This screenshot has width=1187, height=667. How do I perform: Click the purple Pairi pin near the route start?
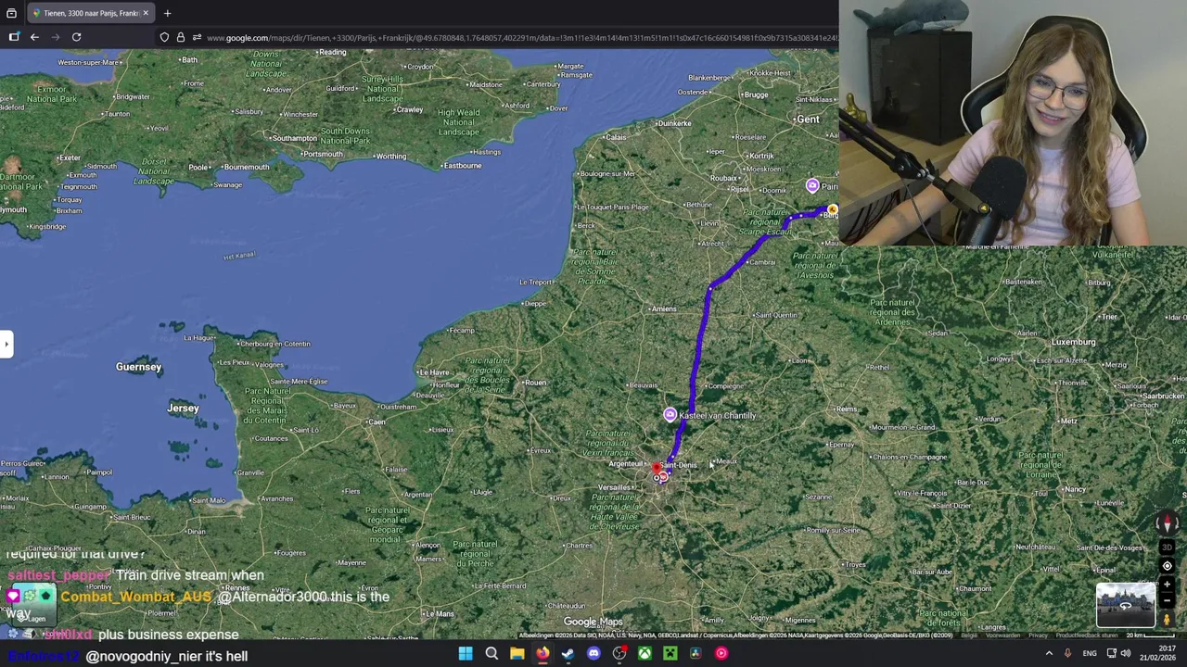tap(812, 186)
